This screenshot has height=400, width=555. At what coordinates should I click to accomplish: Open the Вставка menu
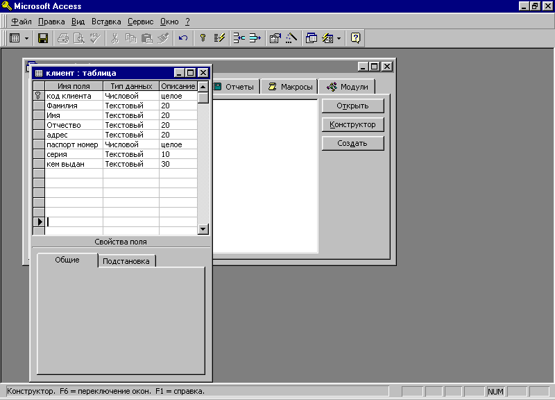pos(106,22)
